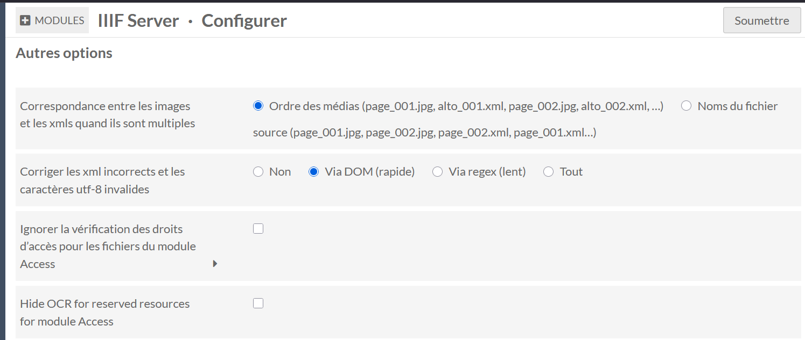
Task: Click the plus icon on the MODULES button
Action: point(24,20)
